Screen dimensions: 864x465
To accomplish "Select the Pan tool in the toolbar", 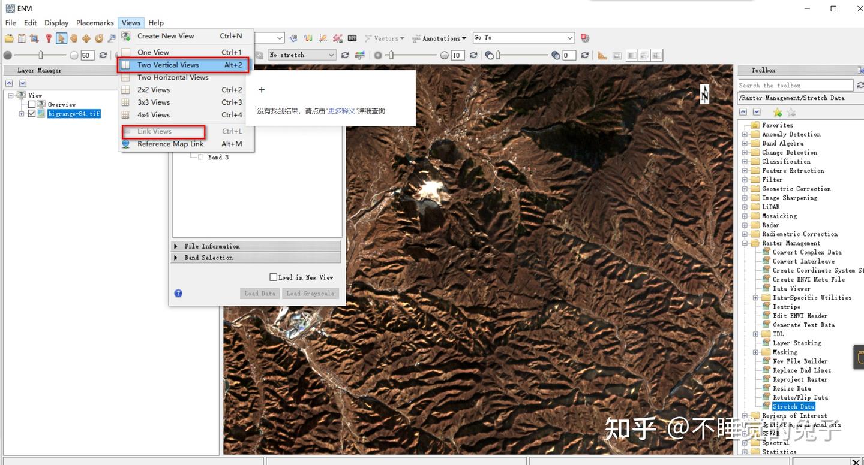I will (74, 38).
